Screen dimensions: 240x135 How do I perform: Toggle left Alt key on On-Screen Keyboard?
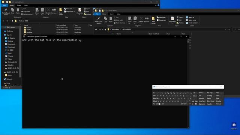(162, 104)
